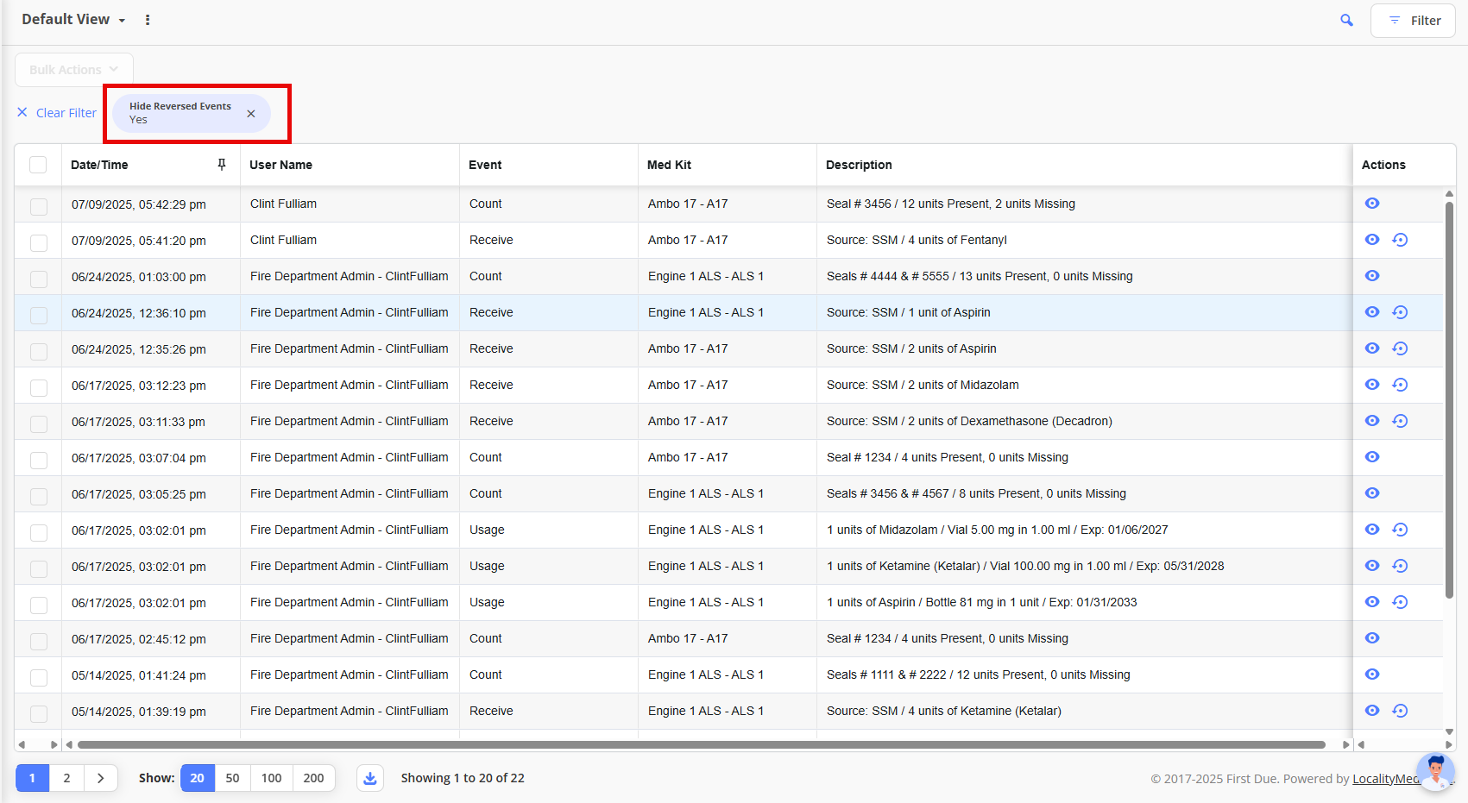Click the vertical scrollbar of the table

point(1449,399)
